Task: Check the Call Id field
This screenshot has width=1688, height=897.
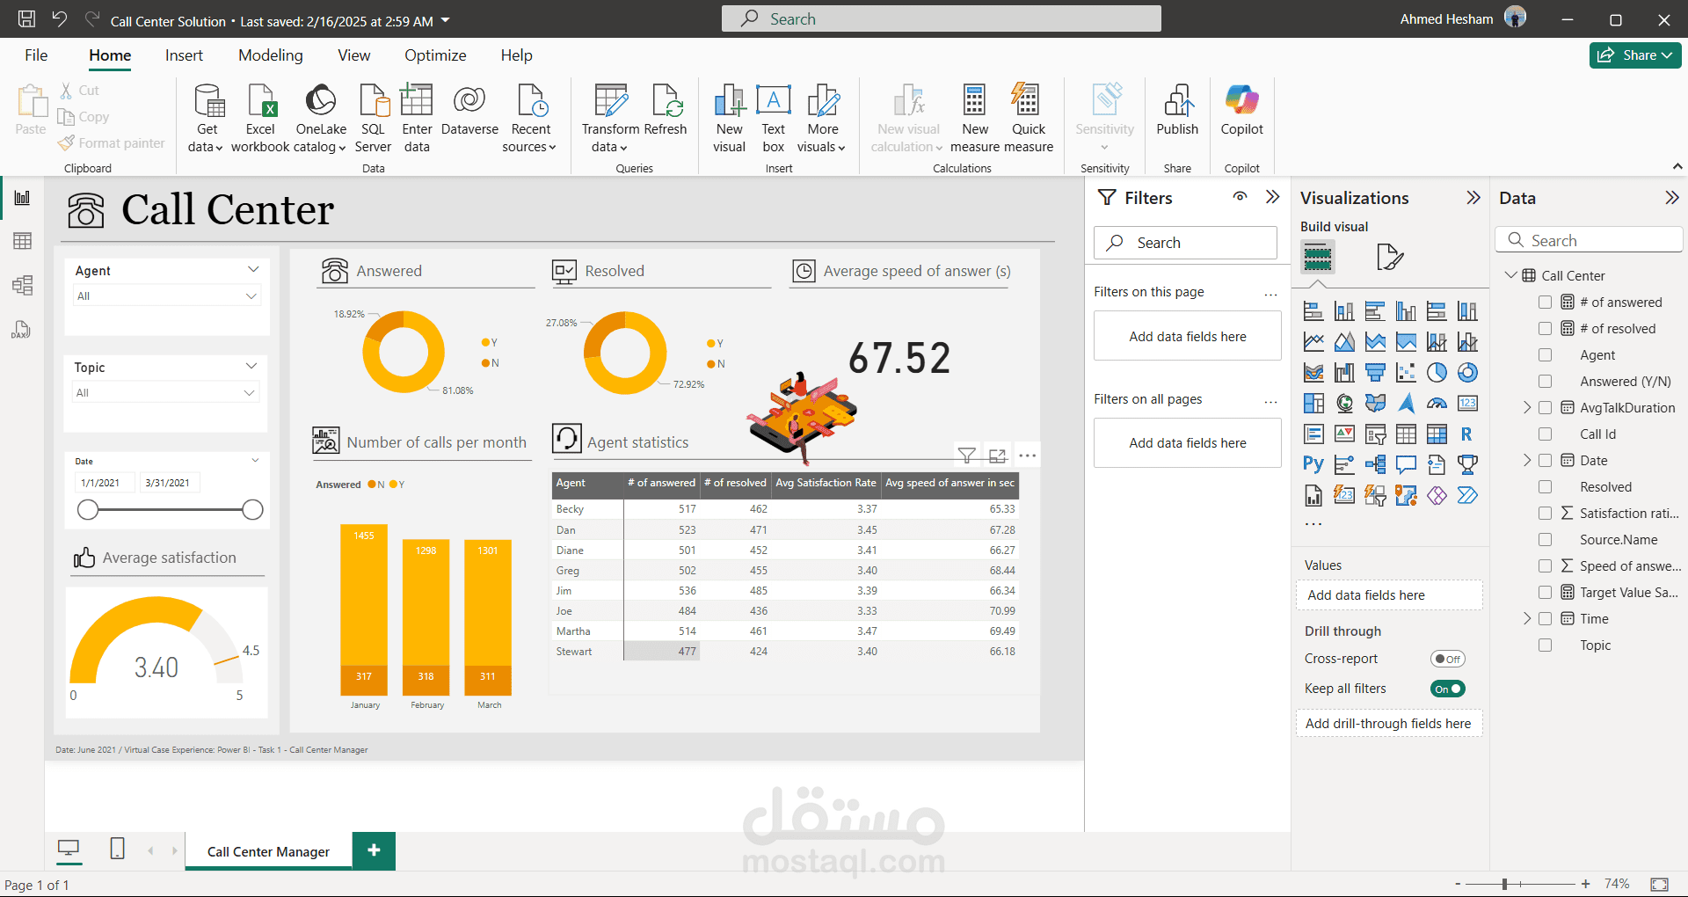Action: click(x=1545, y=434)
